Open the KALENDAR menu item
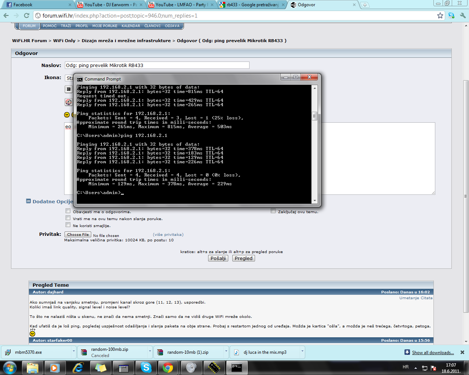Viewport: 469px width, 375px height. click(x=131, y=26)
